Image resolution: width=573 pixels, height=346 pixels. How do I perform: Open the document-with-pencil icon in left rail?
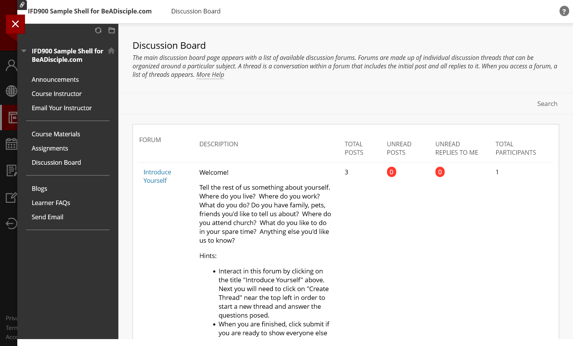tap(12, 171)
